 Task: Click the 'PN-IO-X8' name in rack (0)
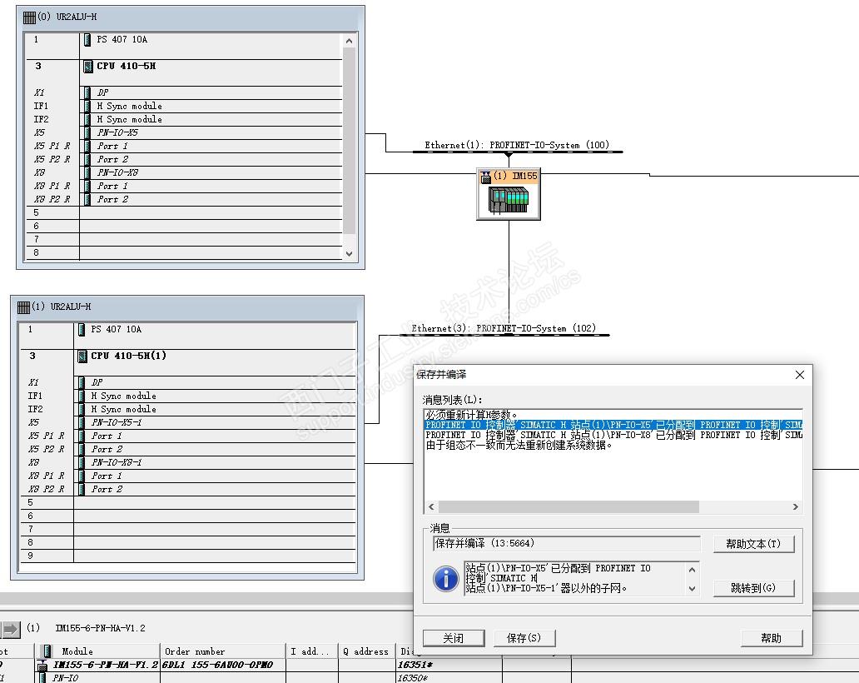point(117,172)
